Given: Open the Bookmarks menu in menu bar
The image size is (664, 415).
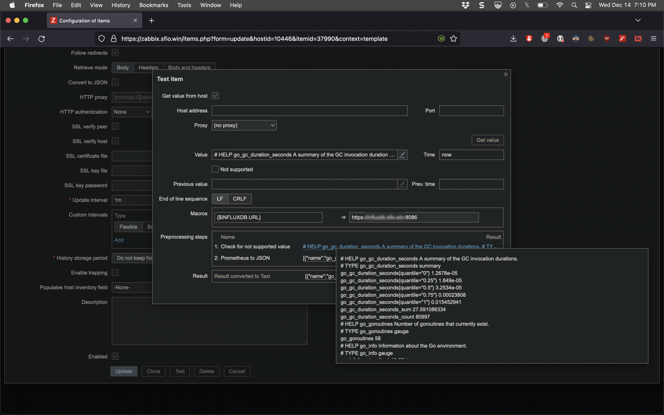Looking at the screenshot, I should (154, 5).
